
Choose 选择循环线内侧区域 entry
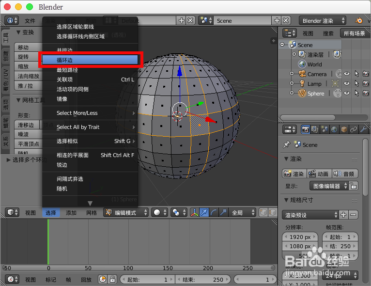[x=90, y=36]
